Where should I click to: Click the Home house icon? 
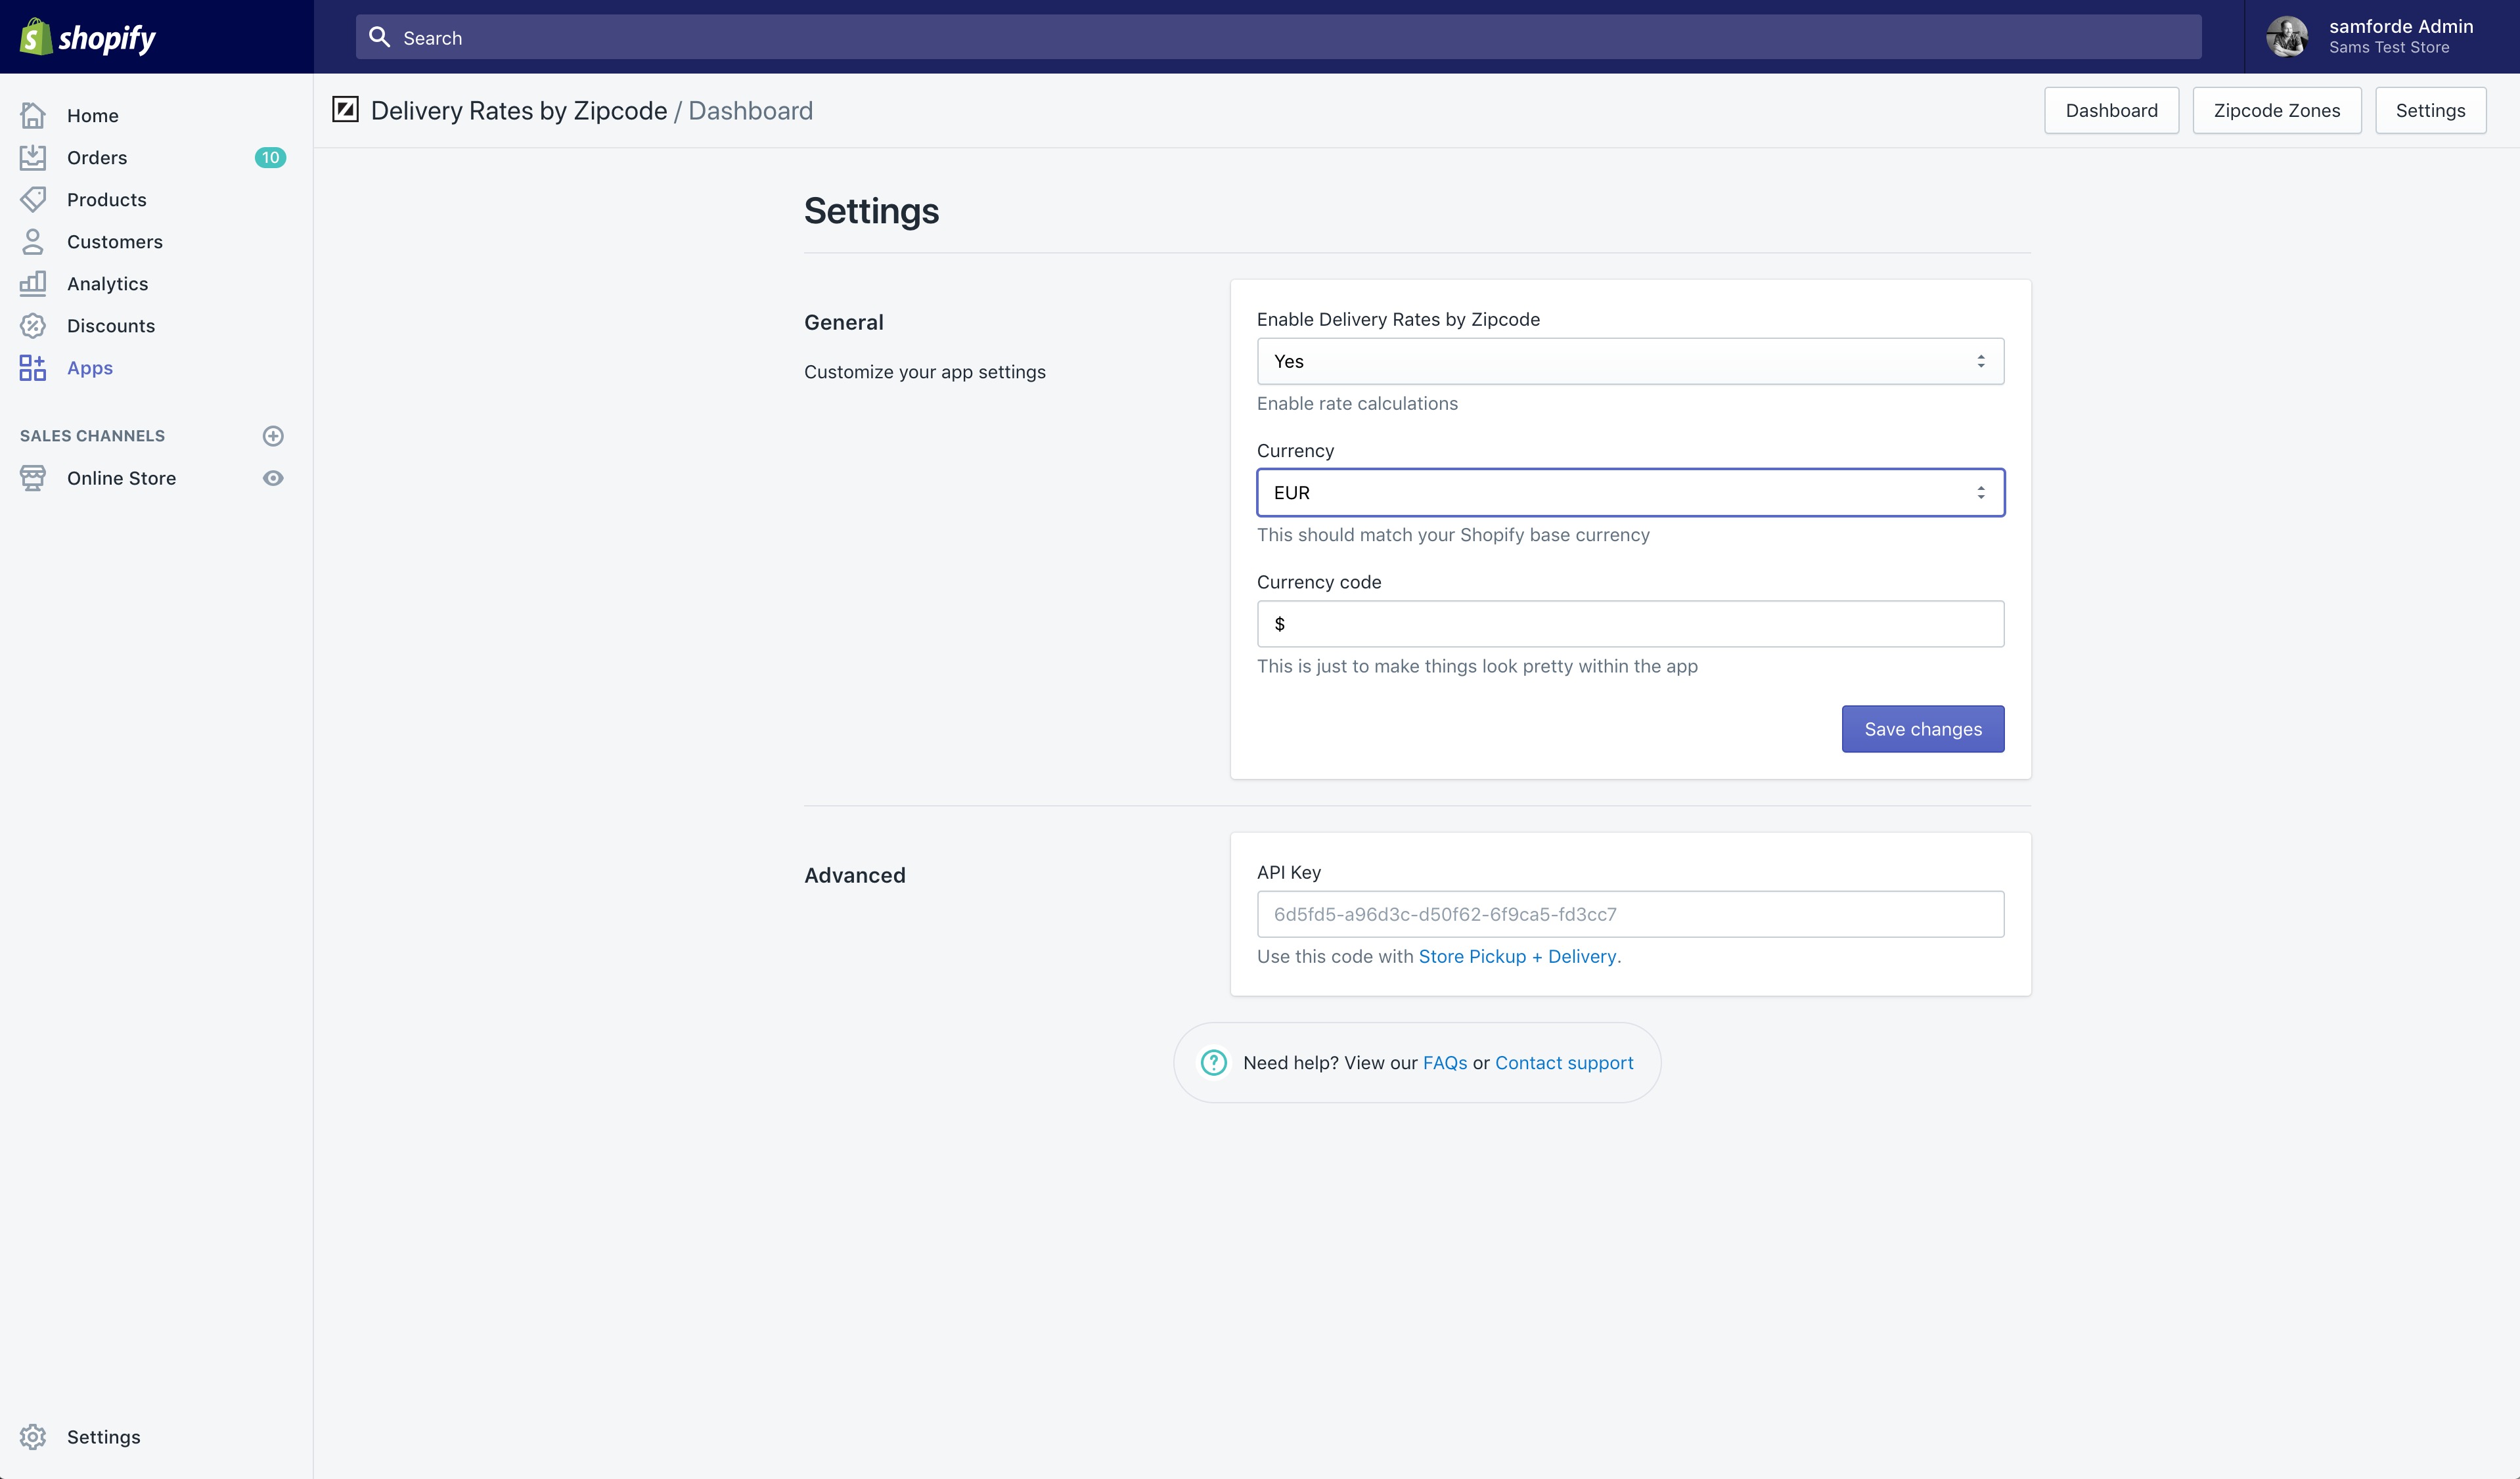[33, 115]
